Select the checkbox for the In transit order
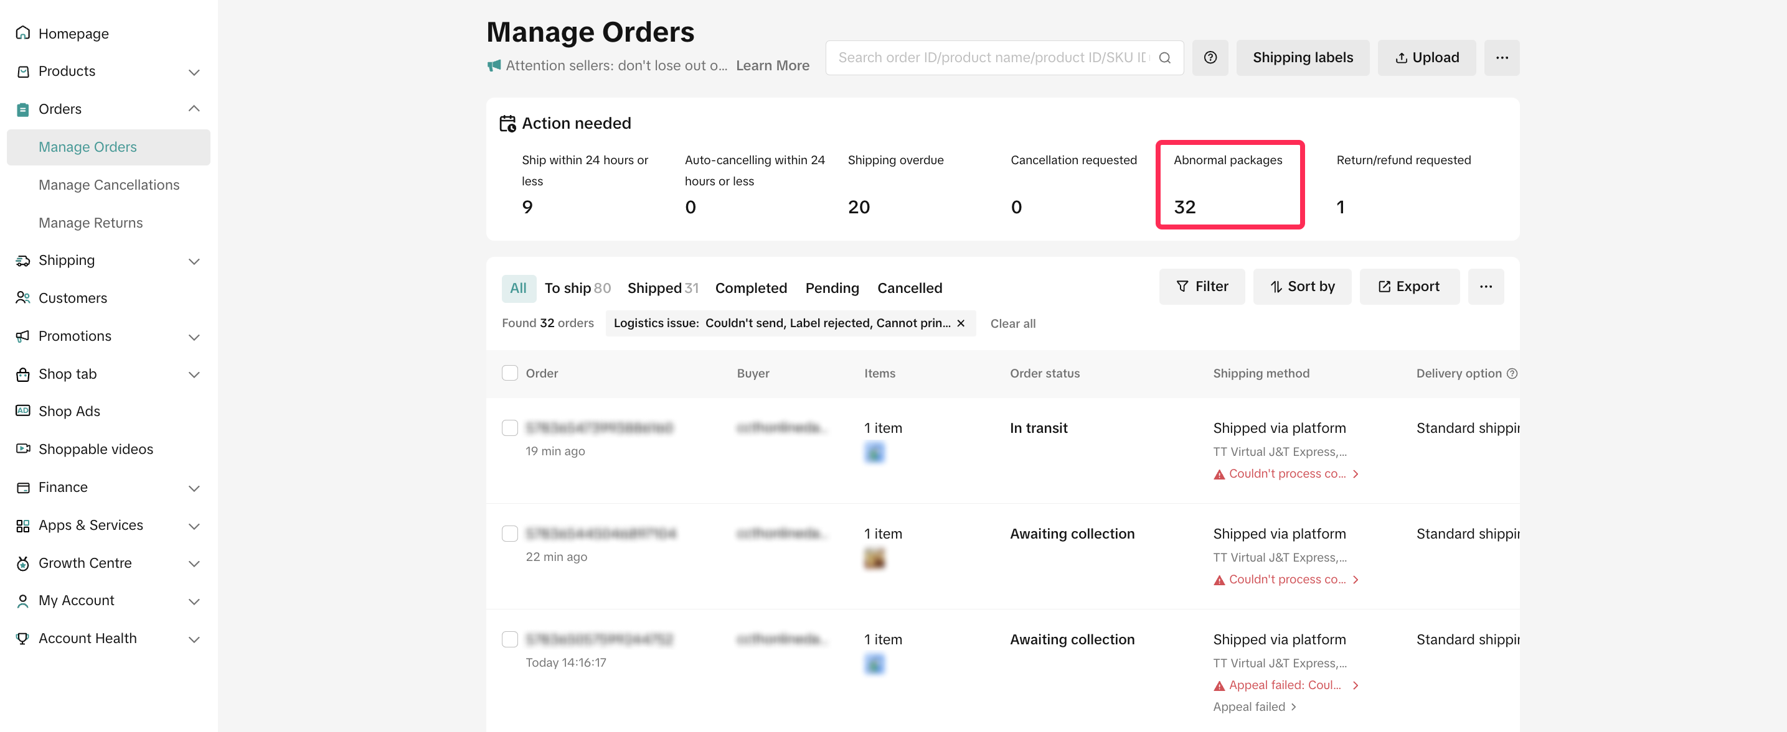This screenshot has height=732, width=1787. coord(510,428)
